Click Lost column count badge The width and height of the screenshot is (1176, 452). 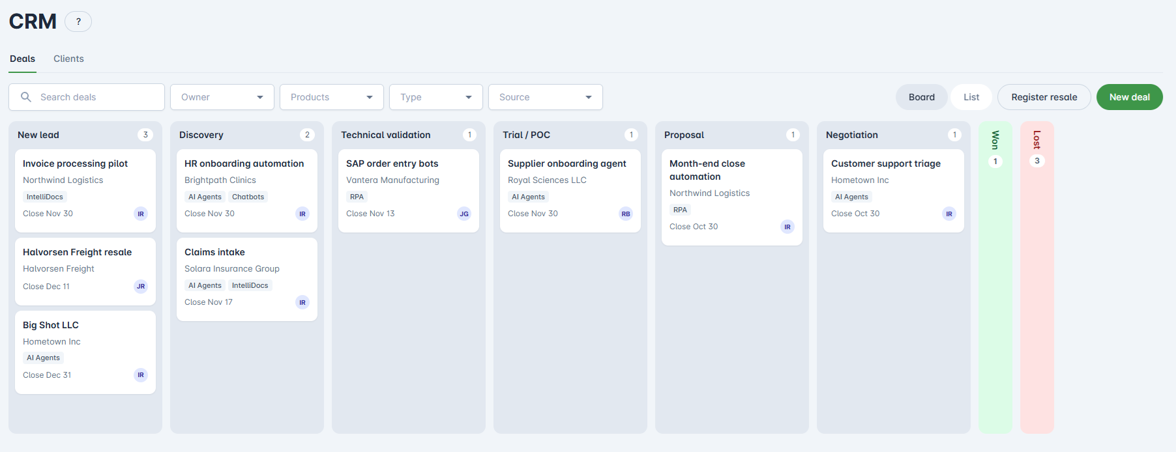(1037, 161)
